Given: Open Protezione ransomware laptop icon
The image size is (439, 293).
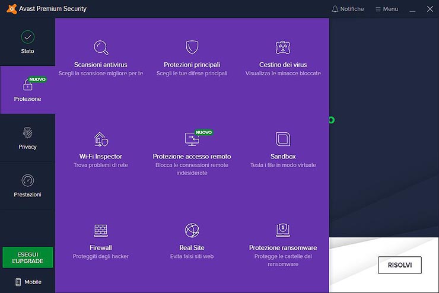Looking at the screenshot, I should pyautogui.click(x=283, y=231).
